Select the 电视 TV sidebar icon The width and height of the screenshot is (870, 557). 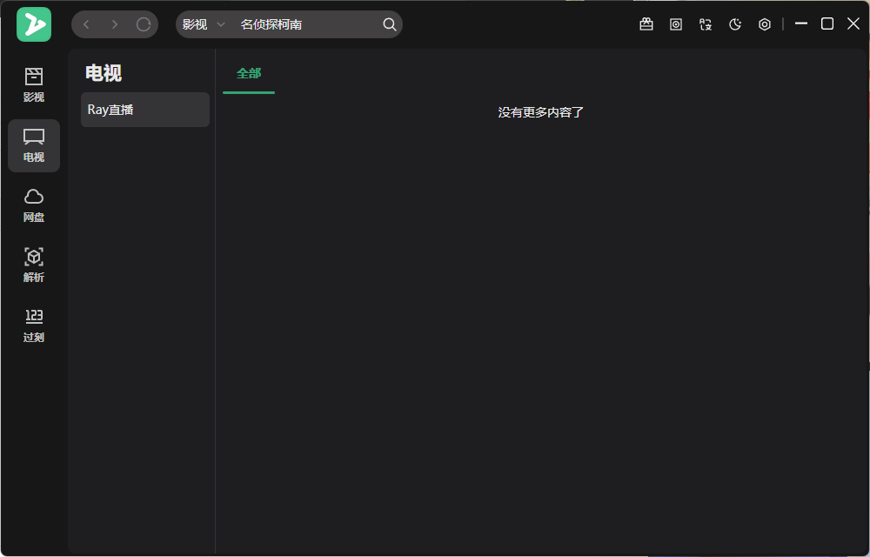coord(34,145)
